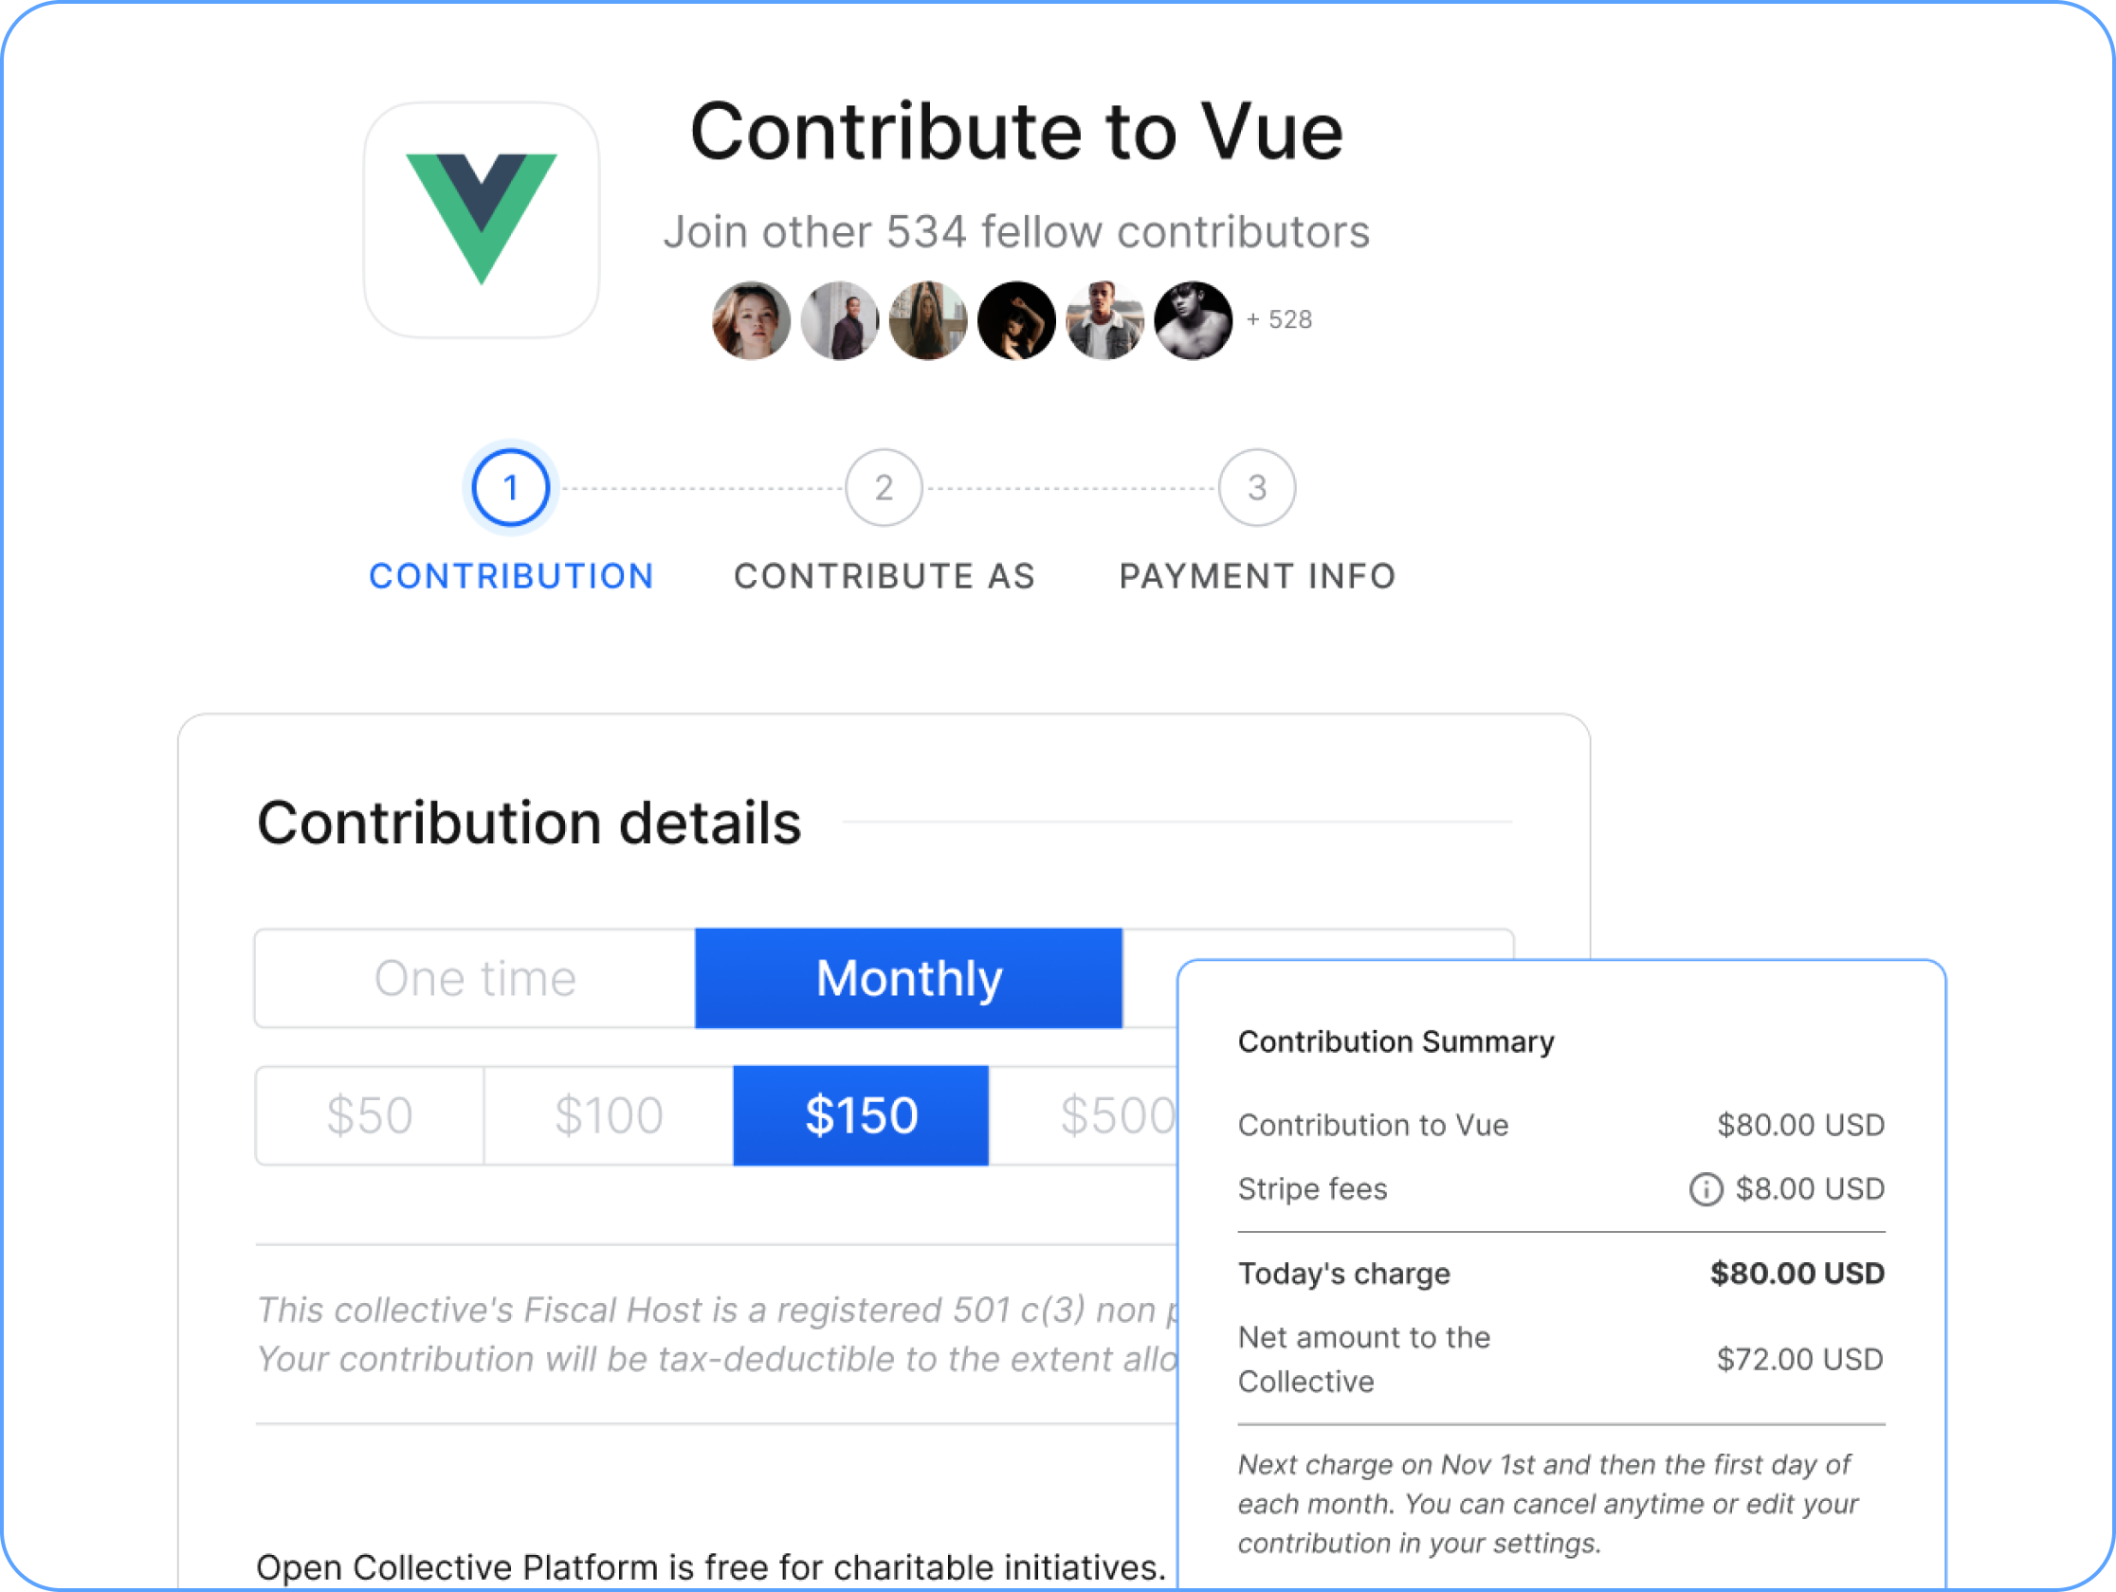This screenshot has height=1592, width=2116.
Task: Go to step 2 circle, Contribute As
Action: 884,488
